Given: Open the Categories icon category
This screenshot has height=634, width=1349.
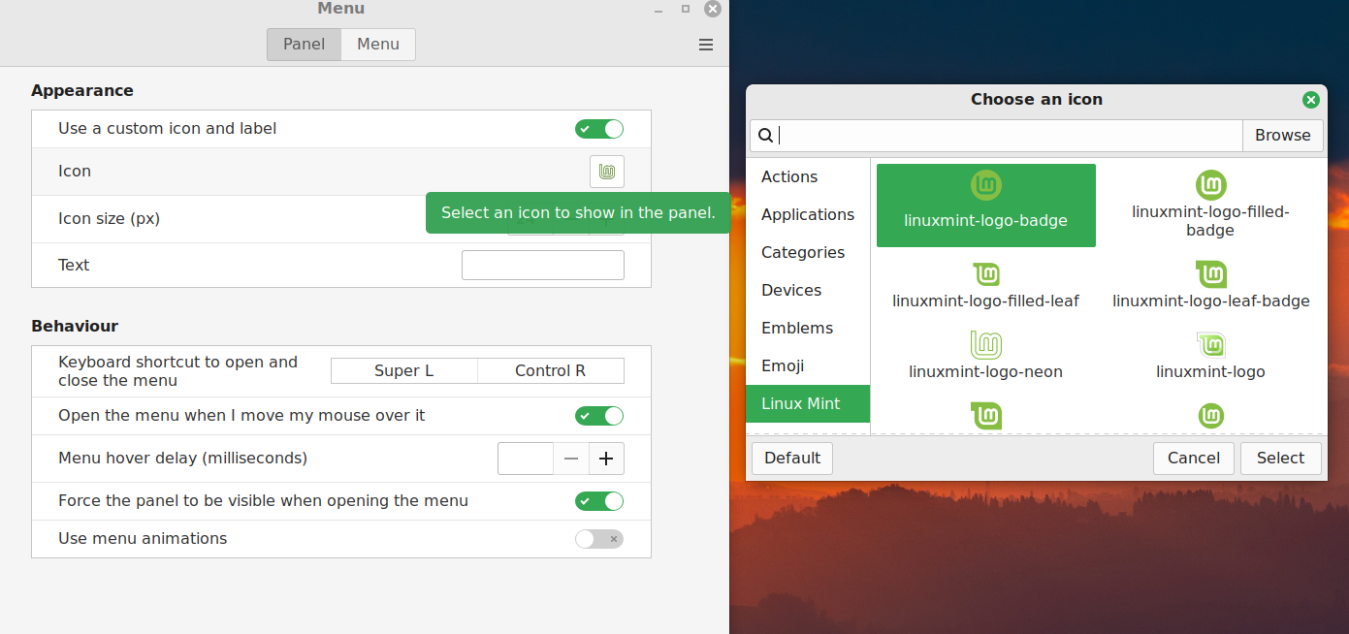Looking at the screenshot, I should [808, 252].
